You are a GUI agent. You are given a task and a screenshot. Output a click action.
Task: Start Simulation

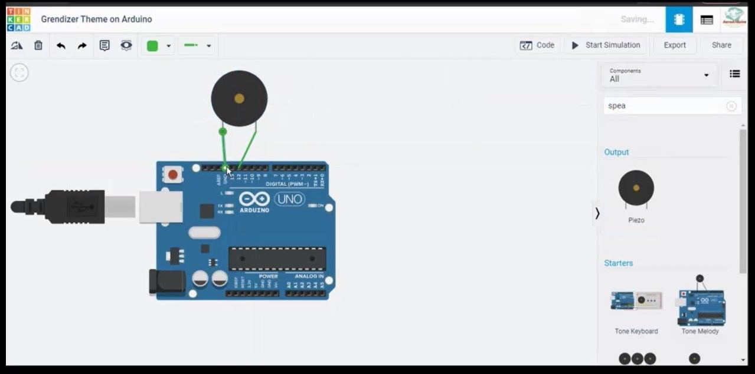(606, 45)
